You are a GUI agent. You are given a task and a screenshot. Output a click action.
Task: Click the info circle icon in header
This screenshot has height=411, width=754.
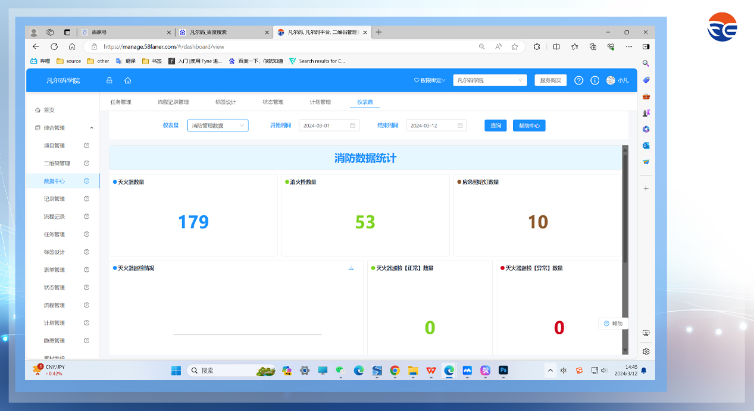click(x=595, y=80)
